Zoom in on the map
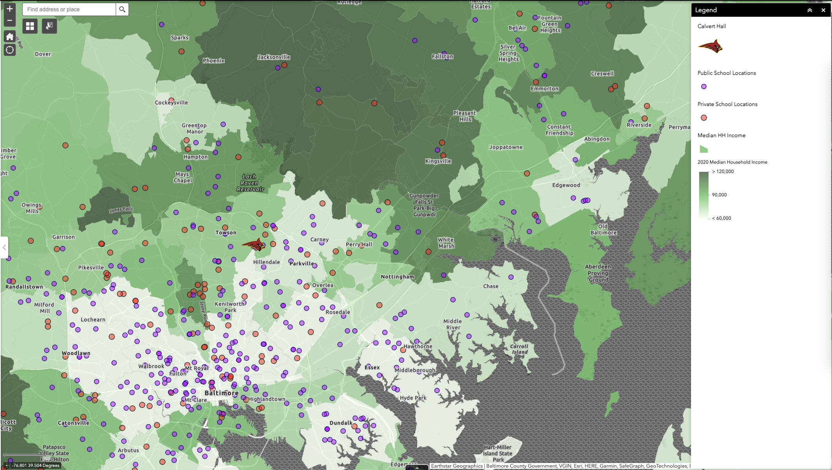832x470 pixels. [x=10, y=9]
